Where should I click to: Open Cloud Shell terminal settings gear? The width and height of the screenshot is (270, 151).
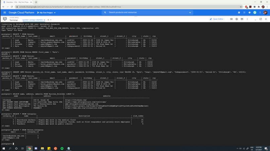pyautogui.click(x=237, y=19)
